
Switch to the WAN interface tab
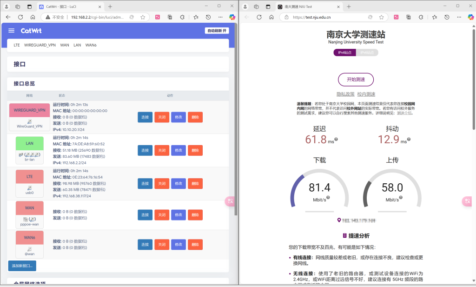coord(64,45)
